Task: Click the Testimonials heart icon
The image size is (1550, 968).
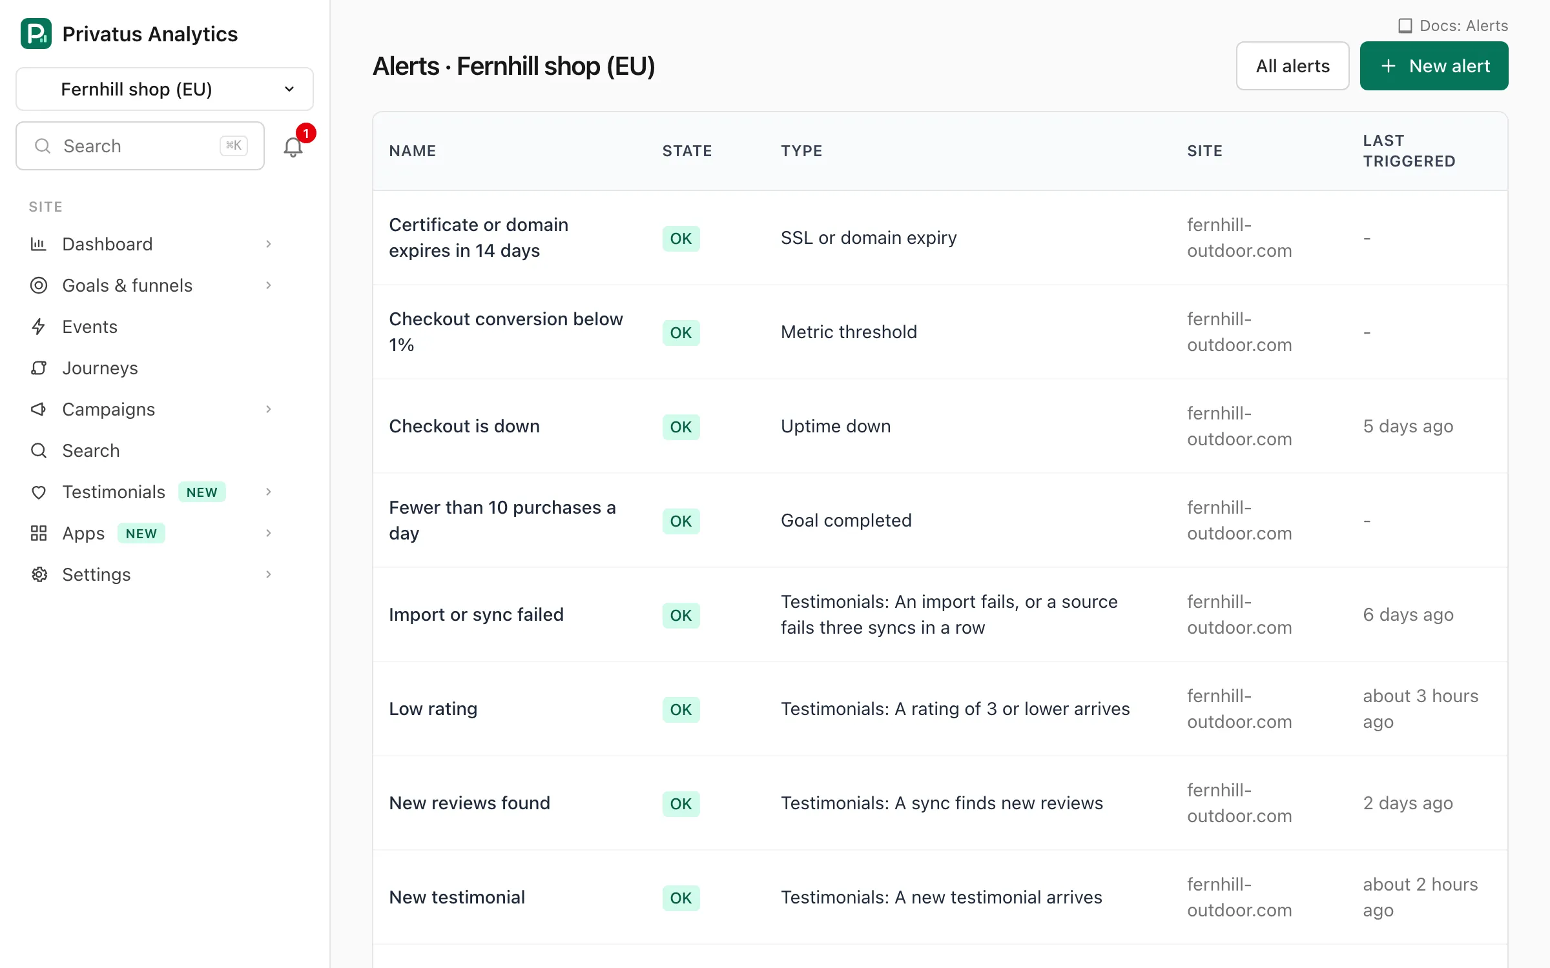Action: 39,492
